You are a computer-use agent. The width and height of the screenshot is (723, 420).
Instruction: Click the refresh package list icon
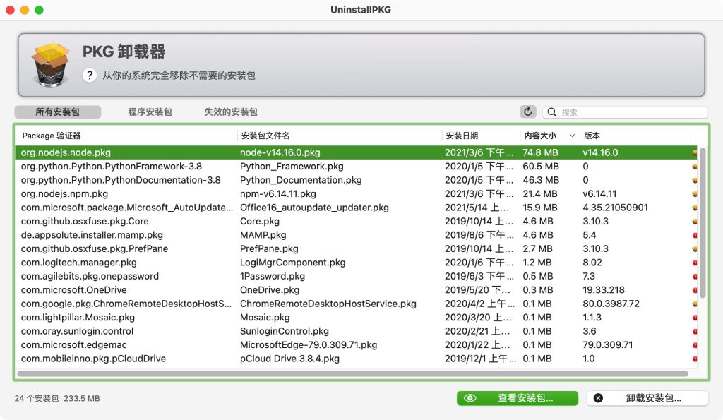pyautogui.click(x=528, y=112)
